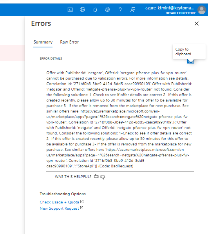Switch to the Summary tab
This screenshot has width=208, height=234.
tap(43, 42)
